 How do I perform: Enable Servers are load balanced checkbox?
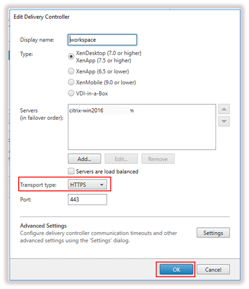point(71,171)
